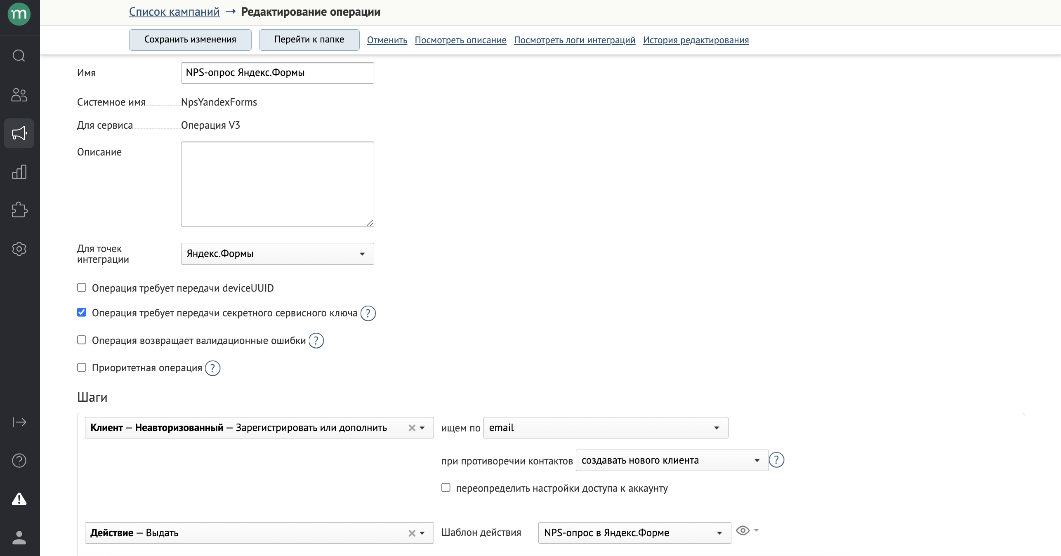The image size is (1061, 556).
Task: Open the ищем по email dropdown
Action: coord(606,428)
